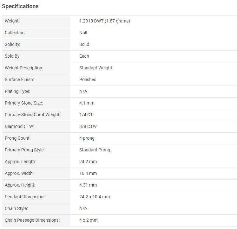Screen dimensions: 237x229
Task: Click the Specifications heading
Action: [x=20, y=6]
